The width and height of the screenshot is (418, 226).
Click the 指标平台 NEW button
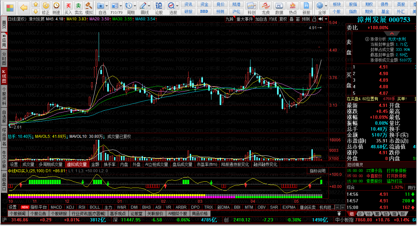tap(34, 207)
